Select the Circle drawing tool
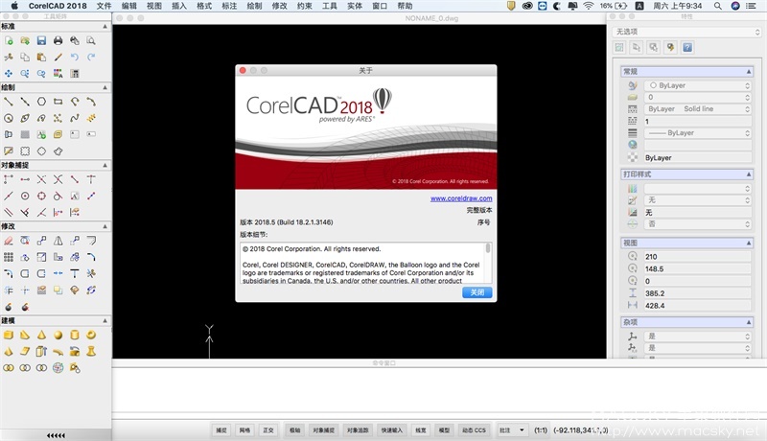 9,118
